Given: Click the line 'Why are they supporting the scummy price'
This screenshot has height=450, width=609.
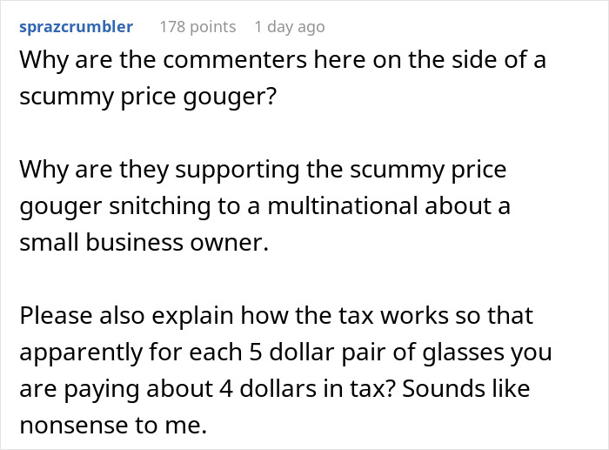Looking at the screenshot, I should click(x=263, y=170).
